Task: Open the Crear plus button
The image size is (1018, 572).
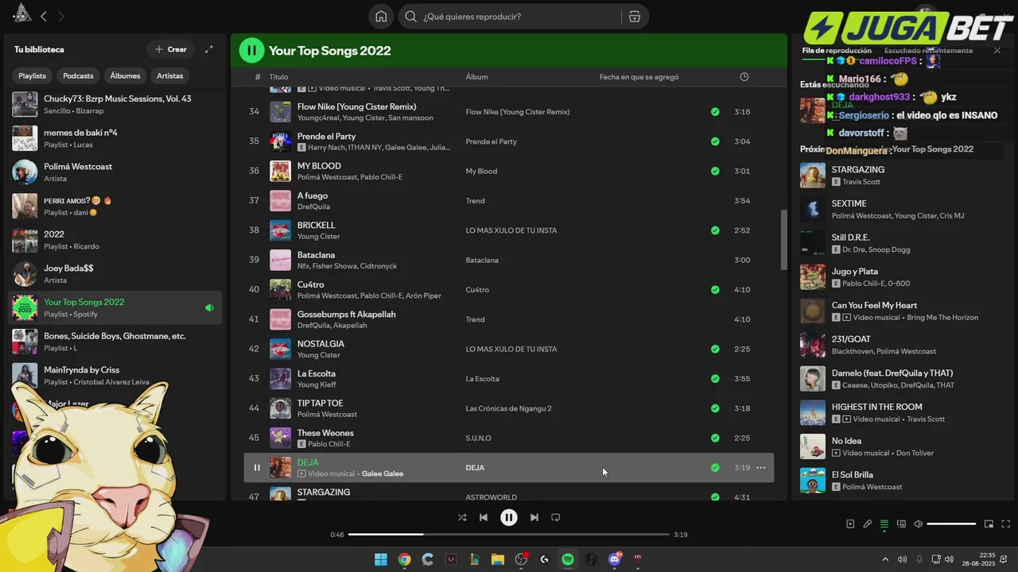Action: pyautogui.click(x=170, y=49)
